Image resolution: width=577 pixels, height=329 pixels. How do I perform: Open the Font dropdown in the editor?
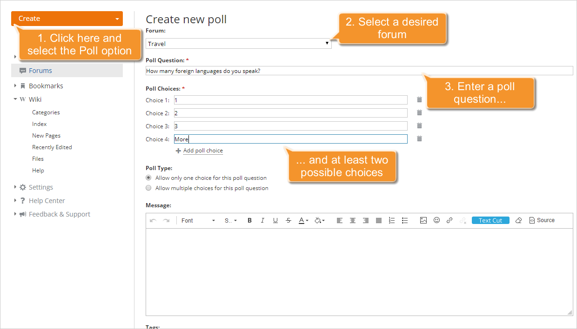pyautogui.click(x=198, y=220)
